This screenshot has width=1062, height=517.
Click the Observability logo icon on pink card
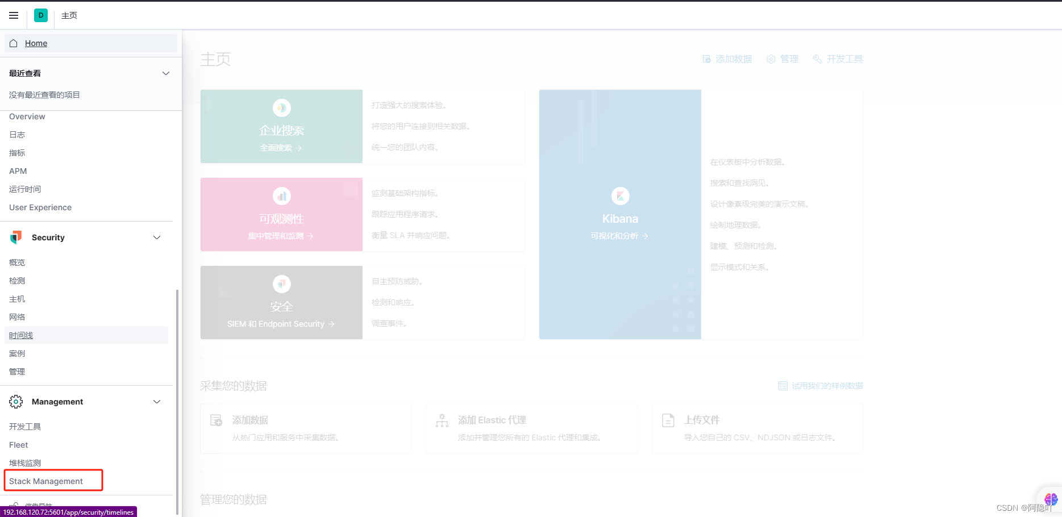coord(282,196)
